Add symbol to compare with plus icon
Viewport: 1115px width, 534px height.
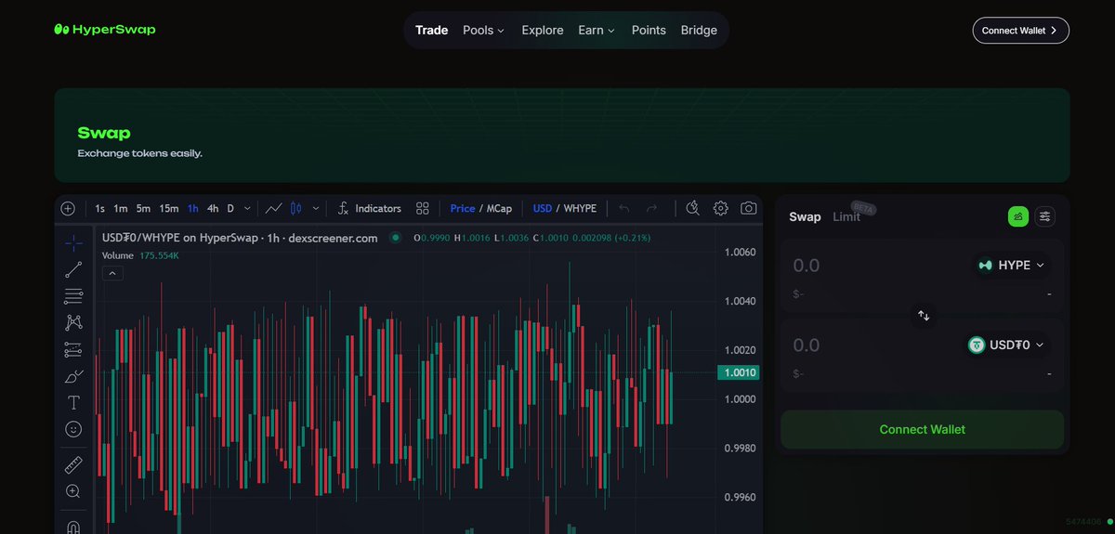click(x=68, y=208)
